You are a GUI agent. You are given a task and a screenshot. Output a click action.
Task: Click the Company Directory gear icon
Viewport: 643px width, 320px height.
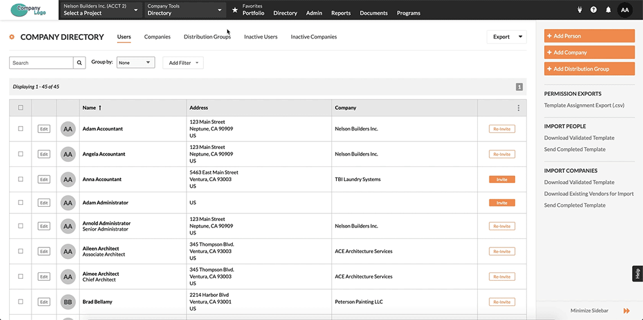pyautogui.click(x=12, y=37)
